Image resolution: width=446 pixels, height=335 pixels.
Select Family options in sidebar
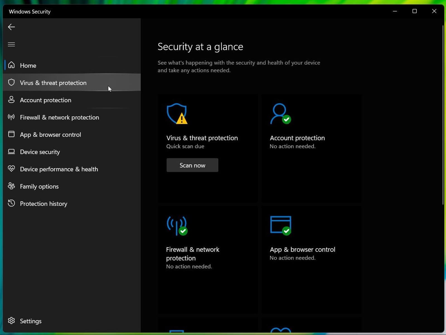point(72,186)
